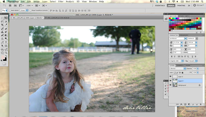This screenshot has height=117, width=206.
Task: Open zoom level 100% dropdown
Action: click(x=30, y=5)
